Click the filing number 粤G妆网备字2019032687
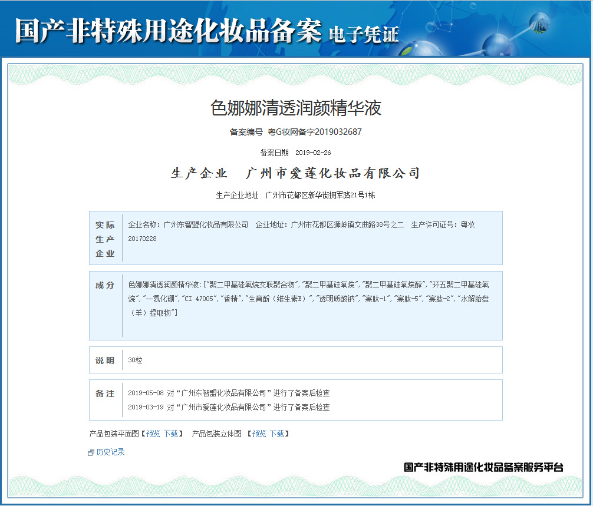Image resolution: width=593 pixels, height=506 pixels. click(315, 132)
